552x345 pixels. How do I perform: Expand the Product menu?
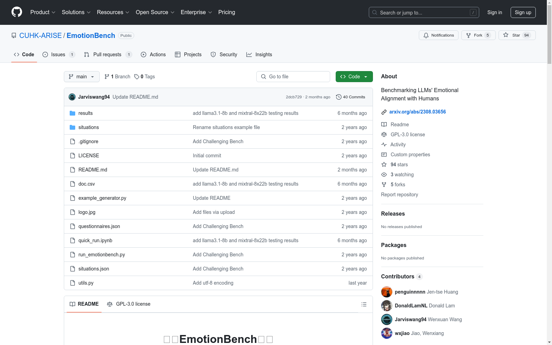pos(43,12)
